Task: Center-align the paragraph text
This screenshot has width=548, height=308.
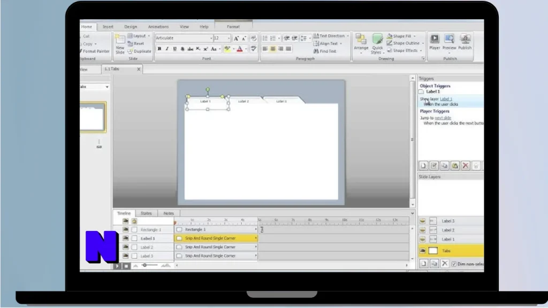Action: 273,49
